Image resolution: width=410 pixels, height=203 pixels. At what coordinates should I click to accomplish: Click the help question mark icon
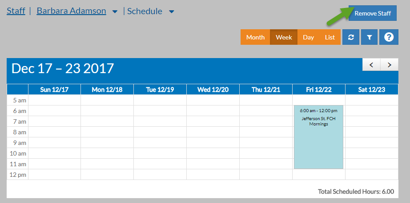[389, 38]
